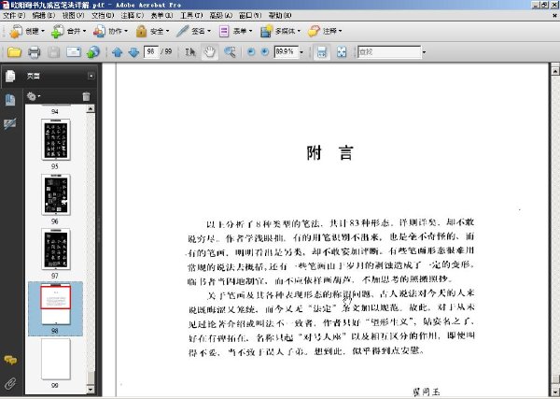Open the Attachments paperclip panel
The width and height of the screenshot is (560, 399).
pyautogui.click(x=10, y=383)
